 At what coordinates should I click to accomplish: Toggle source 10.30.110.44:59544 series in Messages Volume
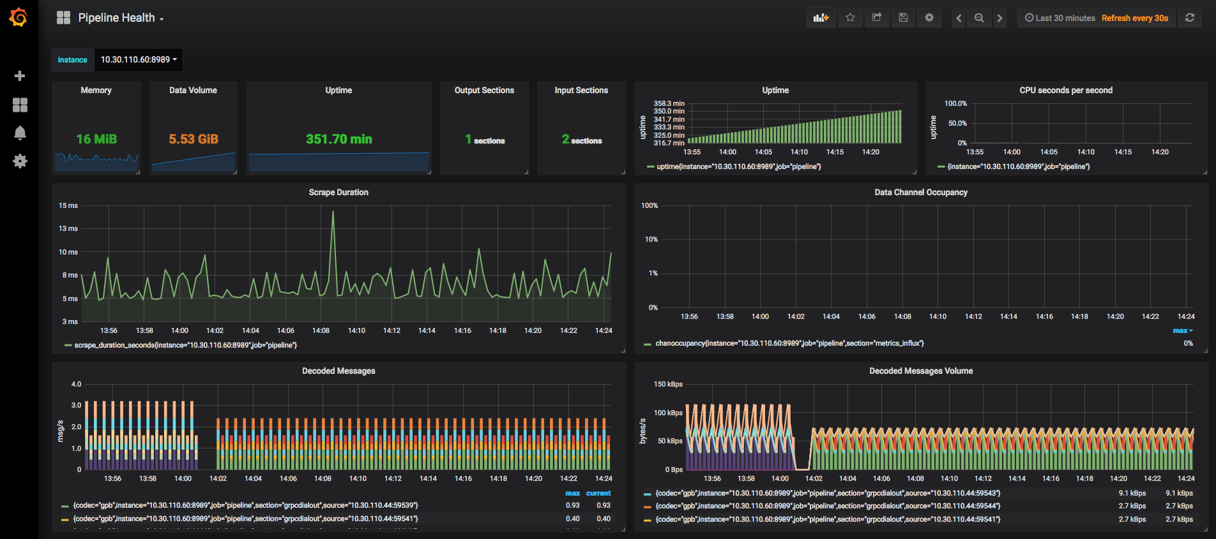[828, 506]
